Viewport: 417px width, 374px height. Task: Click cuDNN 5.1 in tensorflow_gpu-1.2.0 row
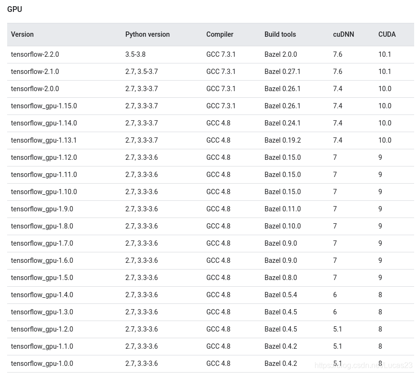click(337, 329)
